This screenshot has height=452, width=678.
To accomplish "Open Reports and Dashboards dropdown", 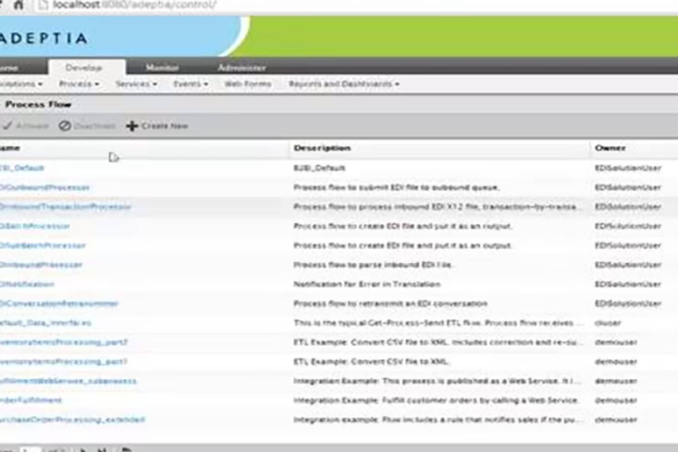I will pyautogui.click(x=344, y=84).
